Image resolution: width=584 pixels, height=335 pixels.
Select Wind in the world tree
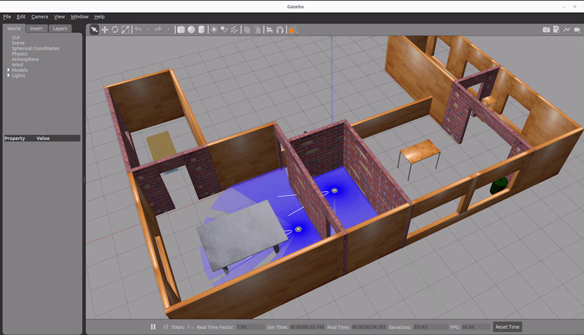(x=17, y=64)
